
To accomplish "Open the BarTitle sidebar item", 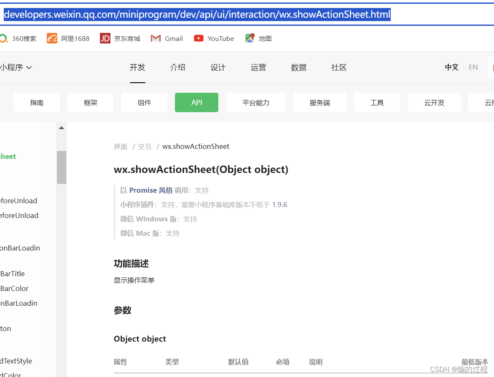I will coord(12,274).
